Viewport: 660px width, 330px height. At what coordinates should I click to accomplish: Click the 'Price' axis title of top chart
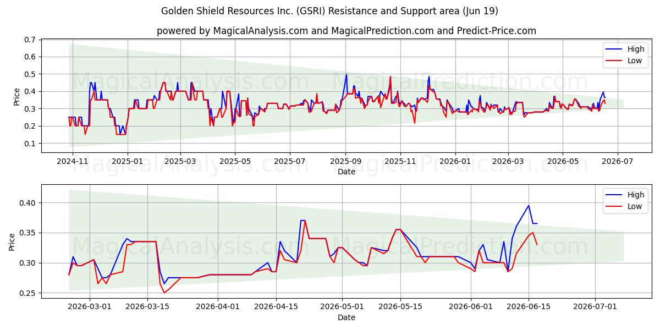[17, 97]
